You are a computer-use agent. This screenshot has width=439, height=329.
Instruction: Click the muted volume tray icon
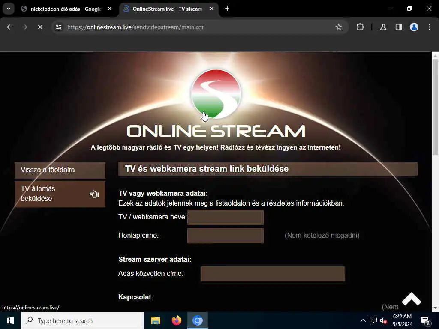point(383,321)
